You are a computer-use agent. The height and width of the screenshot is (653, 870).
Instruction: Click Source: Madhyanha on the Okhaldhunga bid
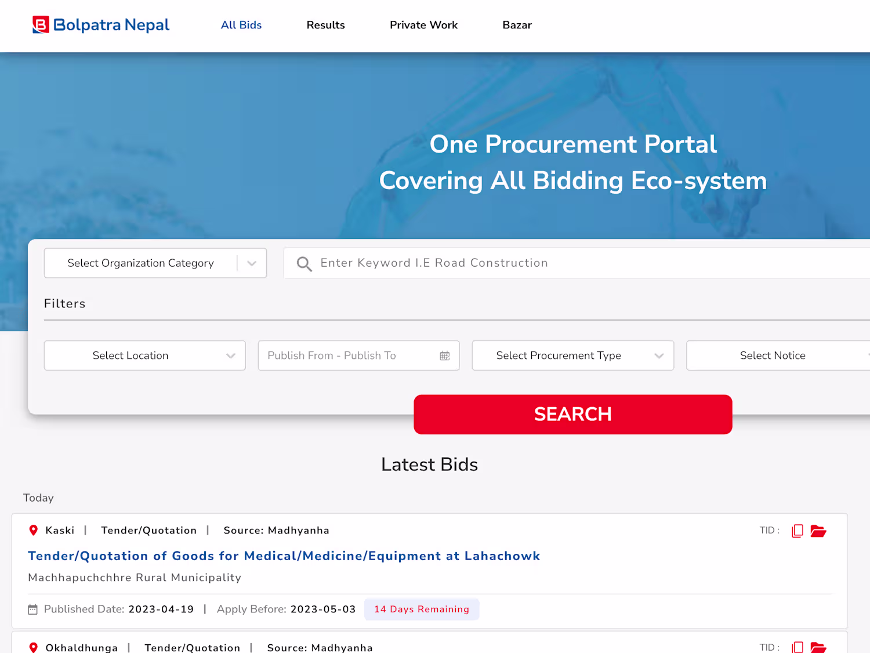pyautogui.click(x=320, y=648)
